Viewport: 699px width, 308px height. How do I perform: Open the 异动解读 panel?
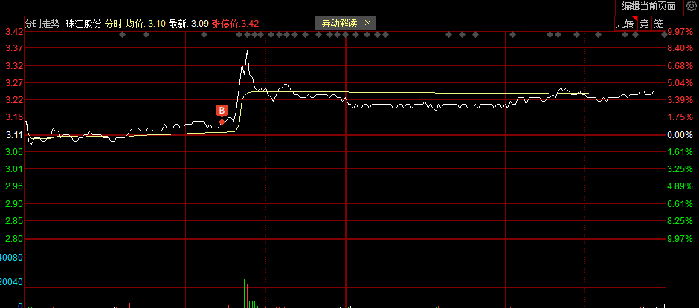[339, 23]
